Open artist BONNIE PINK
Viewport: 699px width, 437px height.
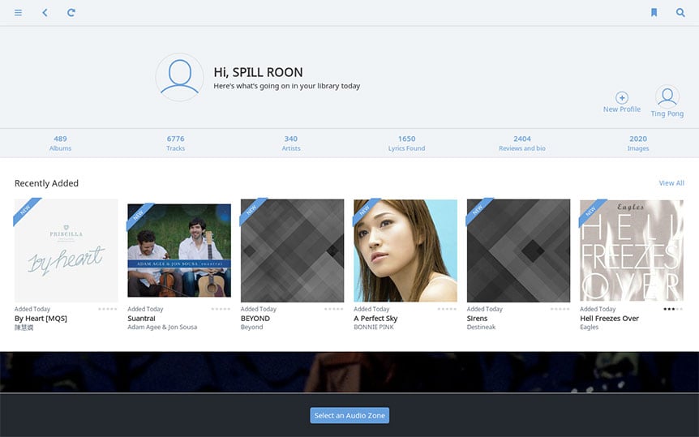pos(374,327)
